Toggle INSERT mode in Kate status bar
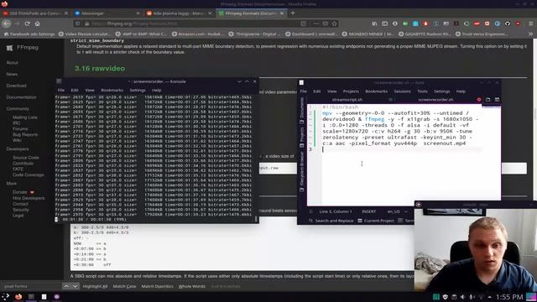This screenshot has height=302, width=537. pyautogui.click(x=369, y=211)
